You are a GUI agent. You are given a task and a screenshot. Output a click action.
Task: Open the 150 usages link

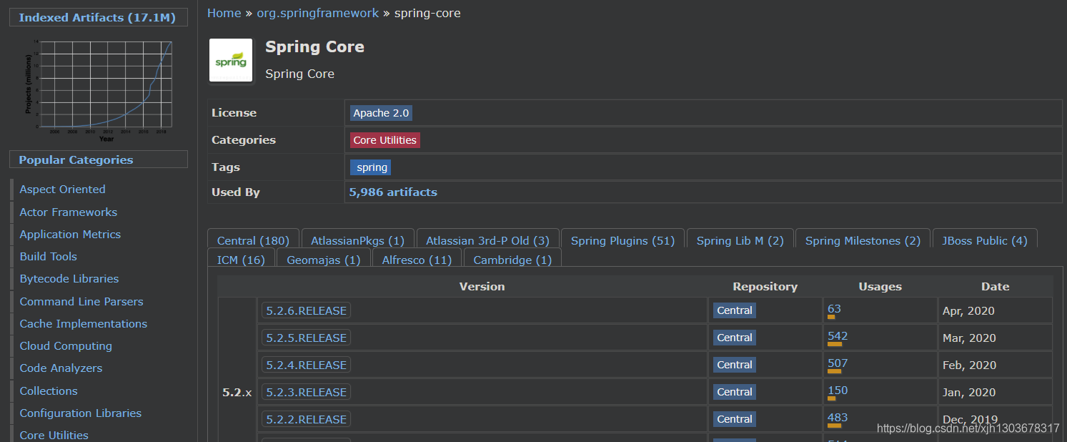(838, 391)
